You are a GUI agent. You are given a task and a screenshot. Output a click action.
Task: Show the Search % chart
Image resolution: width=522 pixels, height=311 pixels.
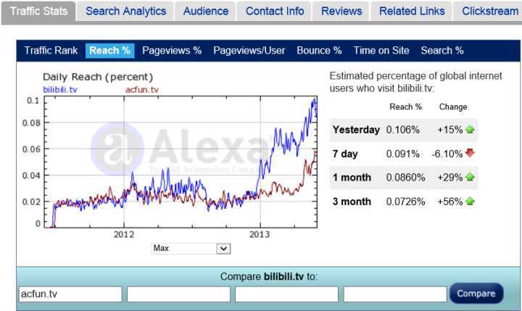442,51
